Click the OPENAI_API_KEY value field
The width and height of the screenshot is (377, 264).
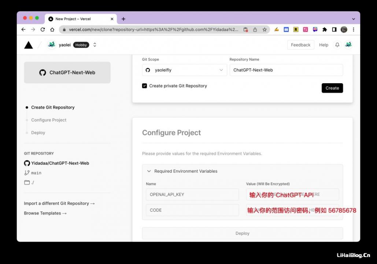tap(293, 194)
